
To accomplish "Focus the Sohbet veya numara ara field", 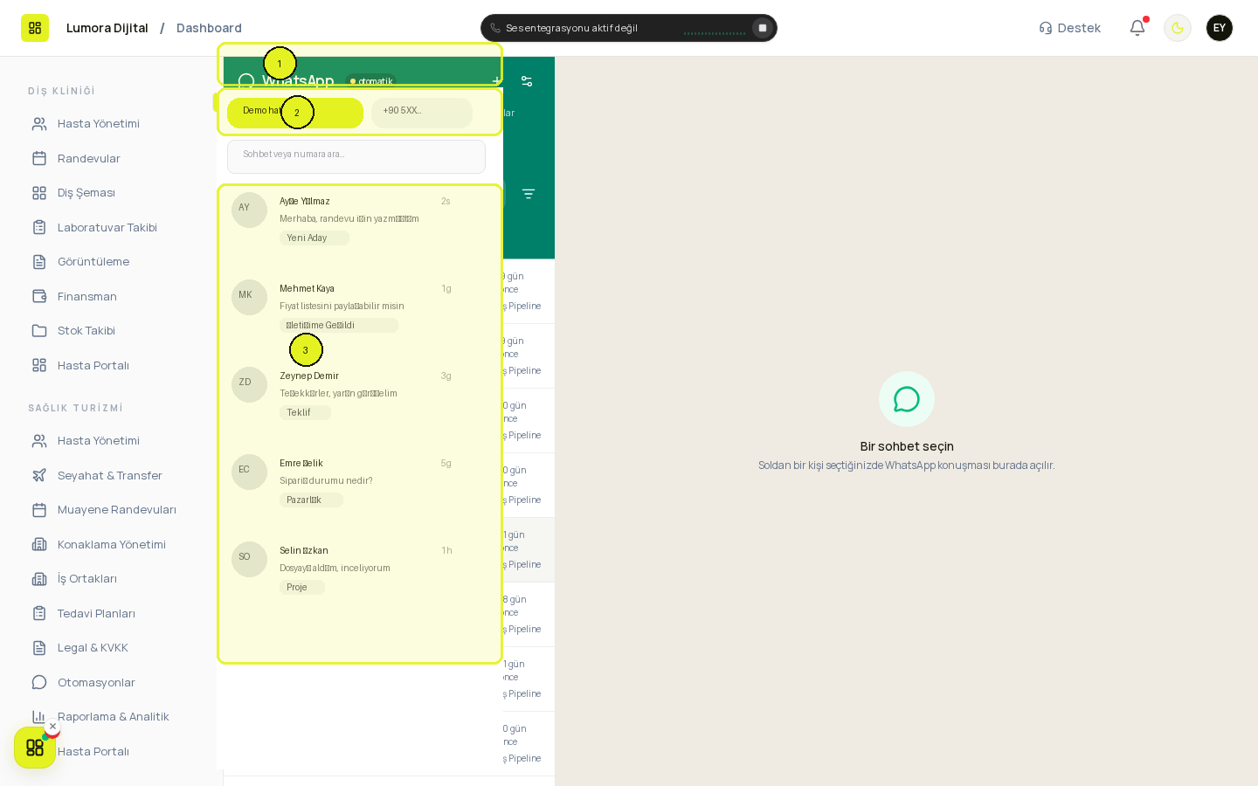I will tap(356, 156).
